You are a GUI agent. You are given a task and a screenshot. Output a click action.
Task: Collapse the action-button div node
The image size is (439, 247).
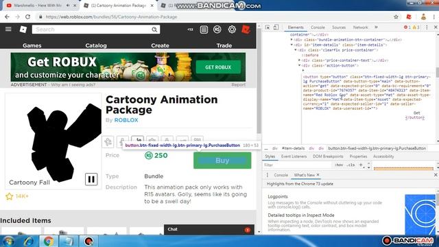[x=299, y=65]
